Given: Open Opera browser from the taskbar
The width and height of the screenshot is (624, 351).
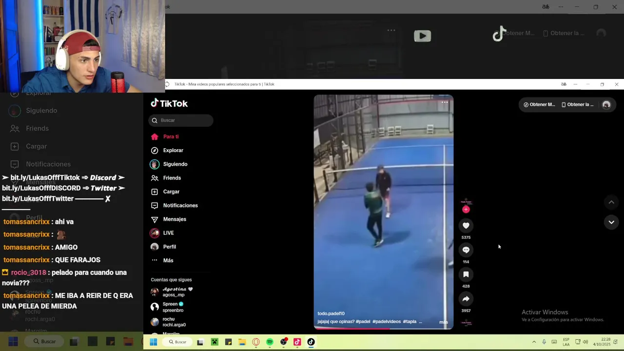Looking at the screenshot, I should pos(256,342).
